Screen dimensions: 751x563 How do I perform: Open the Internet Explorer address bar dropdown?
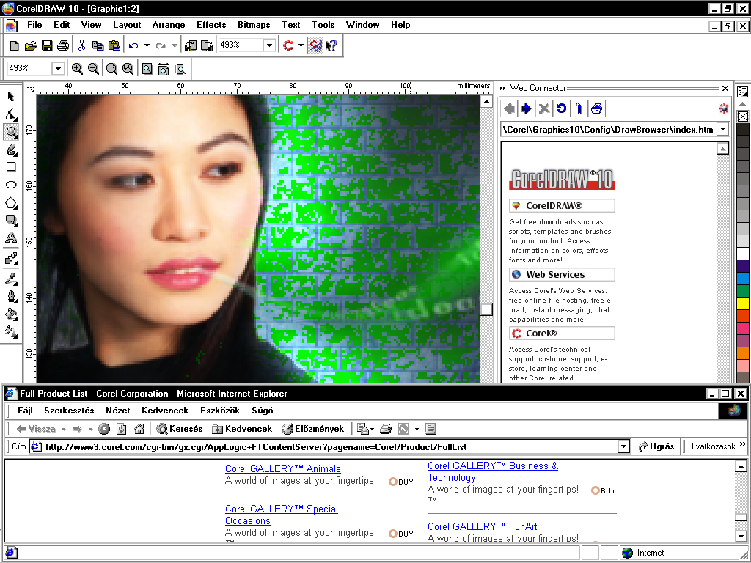623,446
